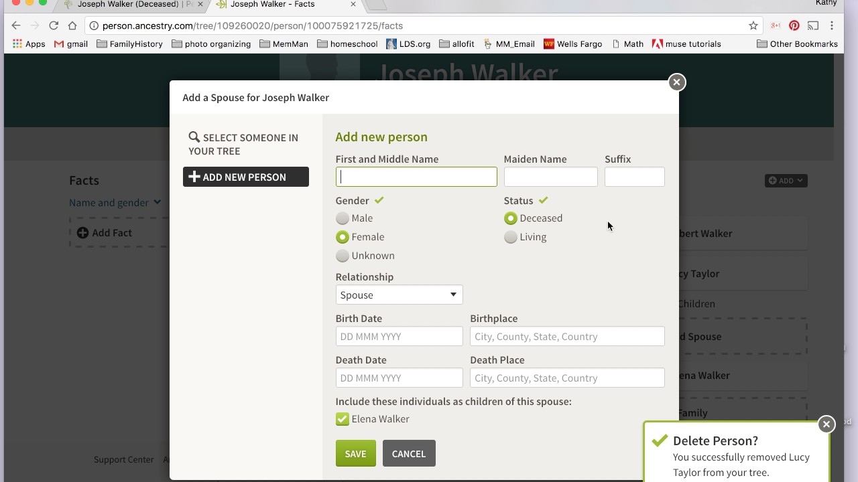Click the Maiden Name field
This screenshot has height=482, width=858.
[551, 177]
